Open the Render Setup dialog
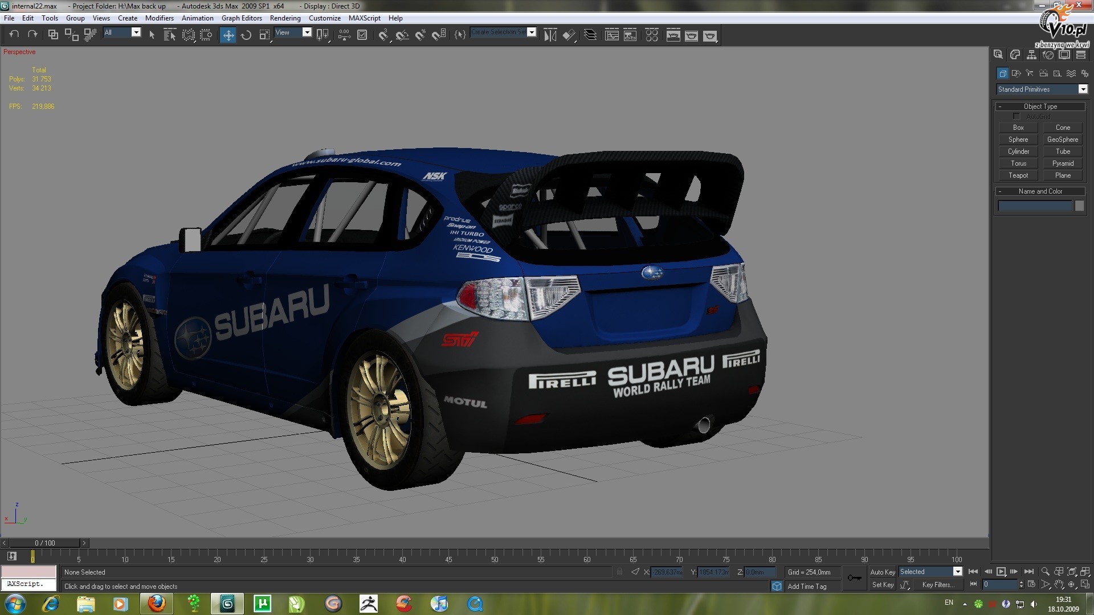Screen dimensions: 1094x615 click(x=673, y=35)
